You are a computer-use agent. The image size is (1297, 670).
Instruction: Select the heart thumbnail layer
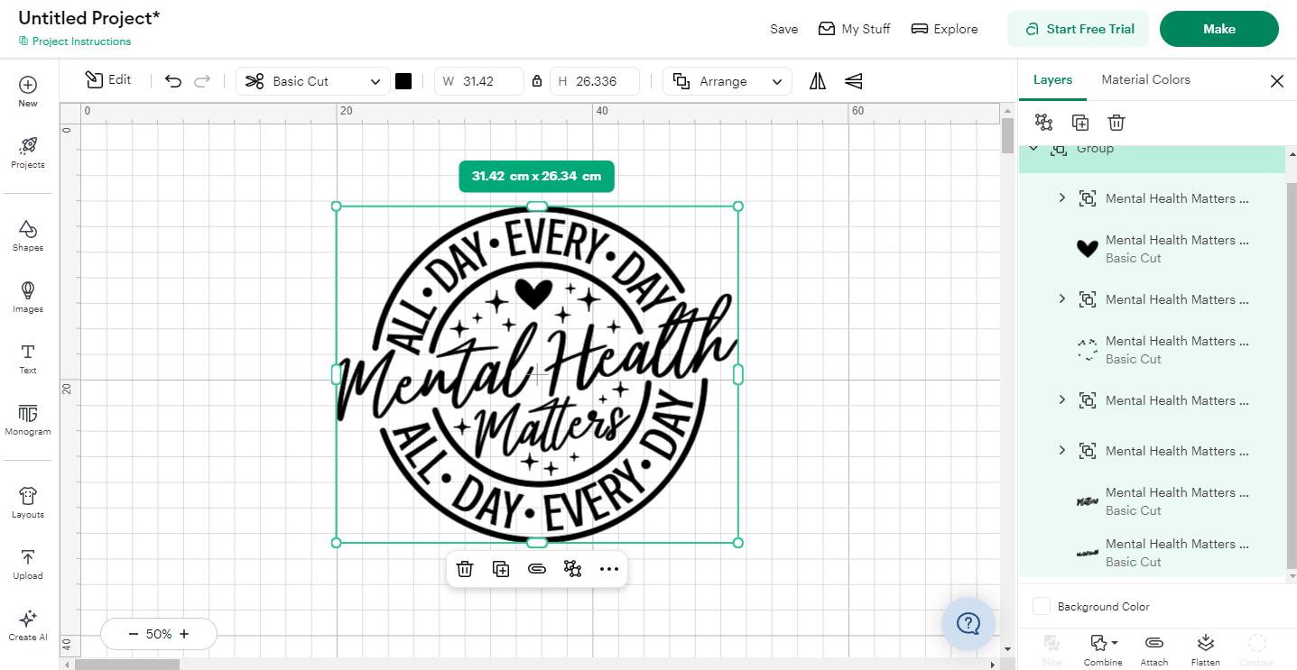1087,249
